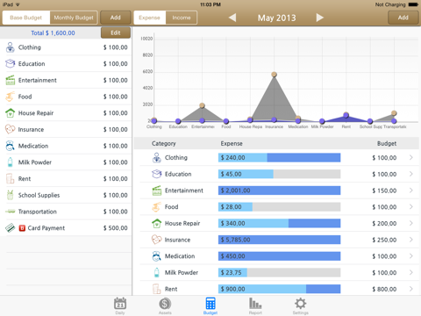Open the Daily calendar tab icon
Screen dimensions: 421x316
pos(120,304)
